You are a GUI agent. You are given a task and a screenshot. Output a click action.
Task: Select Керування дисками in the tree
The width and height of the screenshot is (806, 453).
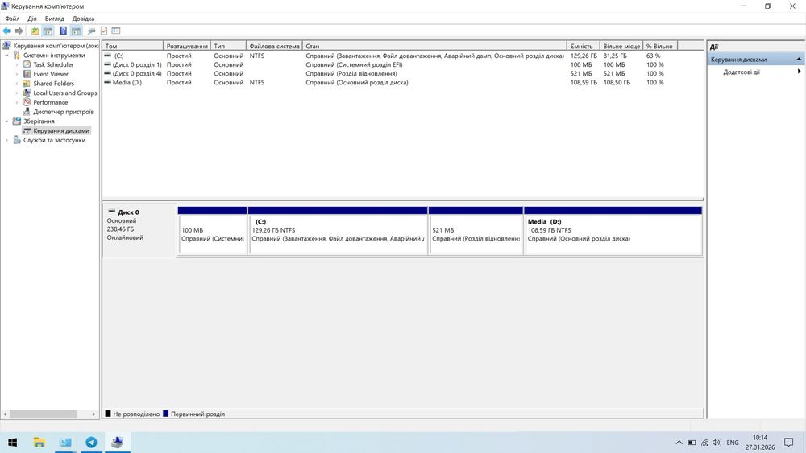coord(61,131)
